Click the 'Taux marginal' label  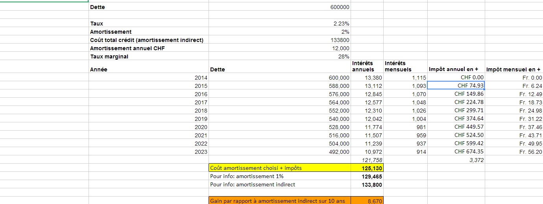[x=148, y=56]
